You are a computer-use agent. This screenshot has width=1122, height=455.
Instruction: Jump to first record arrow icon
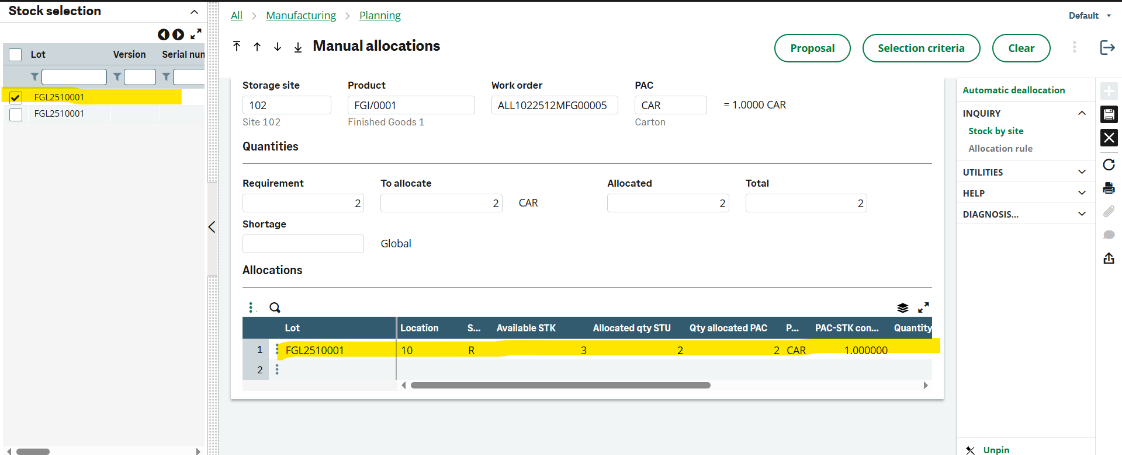point(237,46)
